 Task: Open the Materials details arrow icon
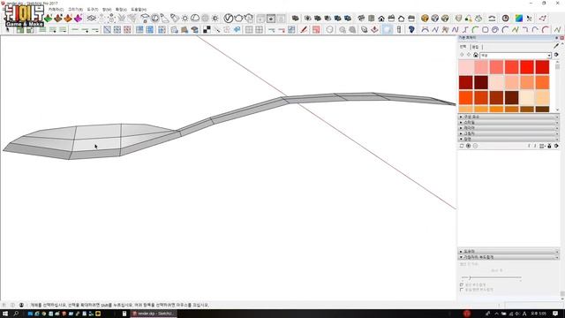point(556,55)
